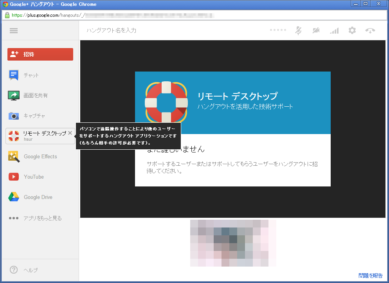
Task: Toggle the microphone mute icon
Action: click(298, 30)
